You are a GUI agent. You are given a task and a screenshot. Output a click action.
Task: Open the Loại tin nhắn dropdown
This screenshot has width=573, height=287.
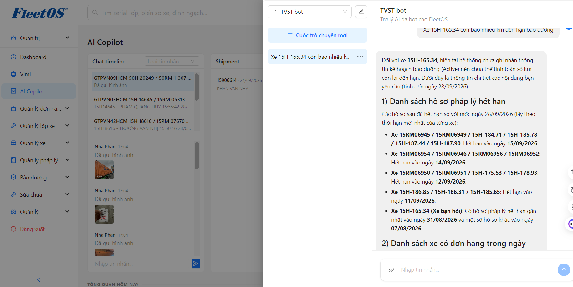172,61
